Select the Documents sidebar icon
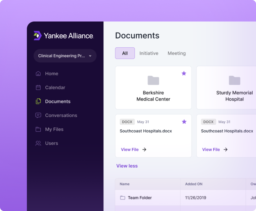This screenshot has height=211, width=256. click(38, 101)
